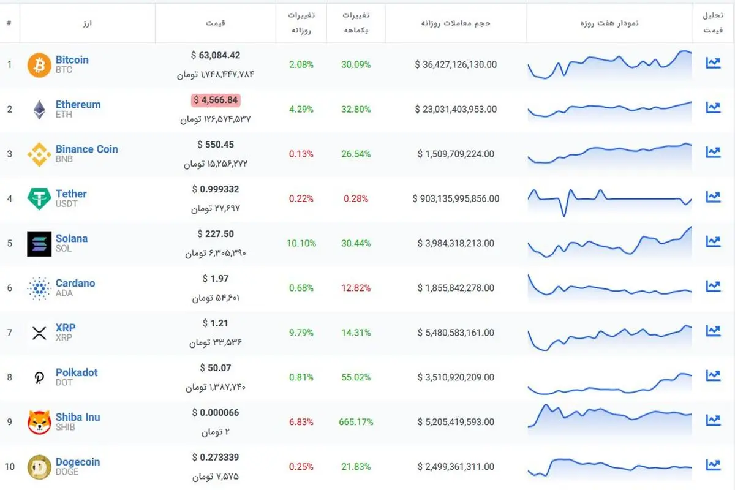The image size is (735, 490).
Task: Open the Ethereum coin link
Action: pyautogui.click(x=78, y=105)
